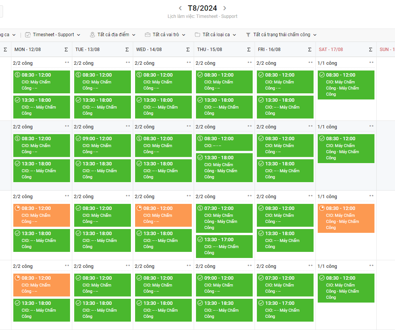Open dots menu of THU cell with 09:00 - 12:00

[x=250, y=266]
